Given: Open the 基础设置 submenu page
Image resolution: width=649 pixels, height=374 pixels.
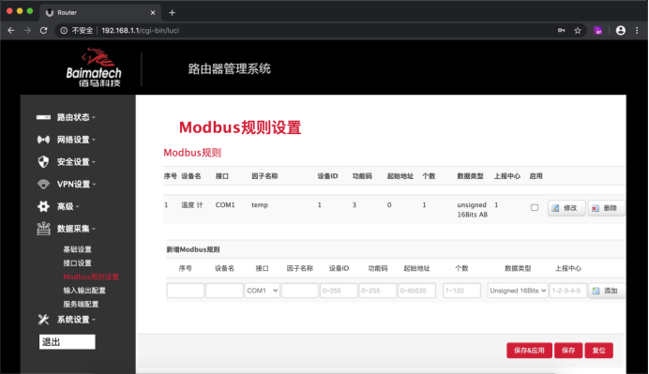Looking at the screenshot, I should 78,249.
